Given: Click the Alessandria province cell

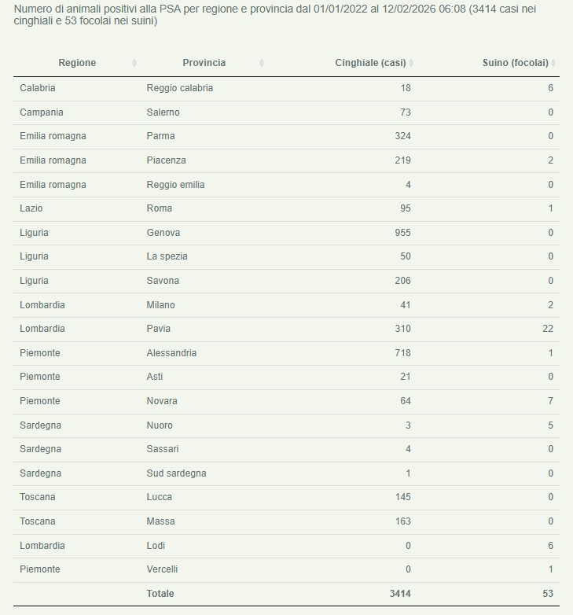Looking at the screenshot, I should click(x=171, y=353).
